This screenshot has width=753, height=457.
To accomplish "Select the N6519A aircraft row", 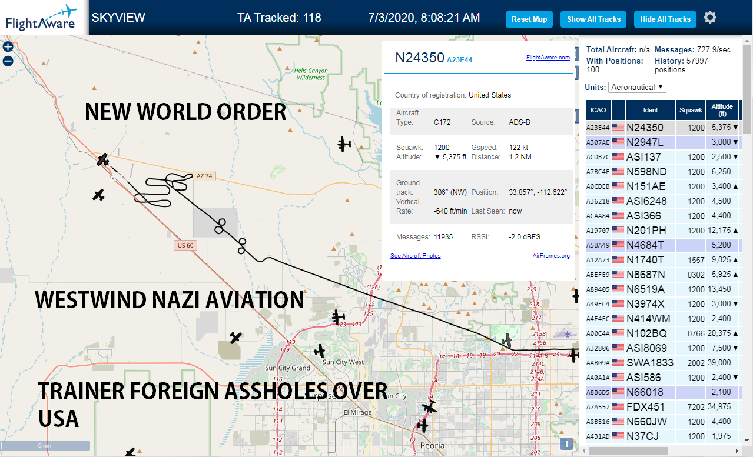I will point(662,289).
